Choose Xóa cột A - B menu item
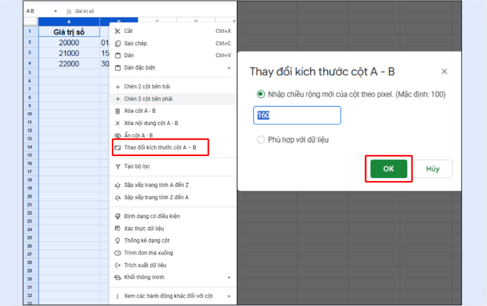Image resolution: width=487 pixels, height=306 pixels. (173, 111)
